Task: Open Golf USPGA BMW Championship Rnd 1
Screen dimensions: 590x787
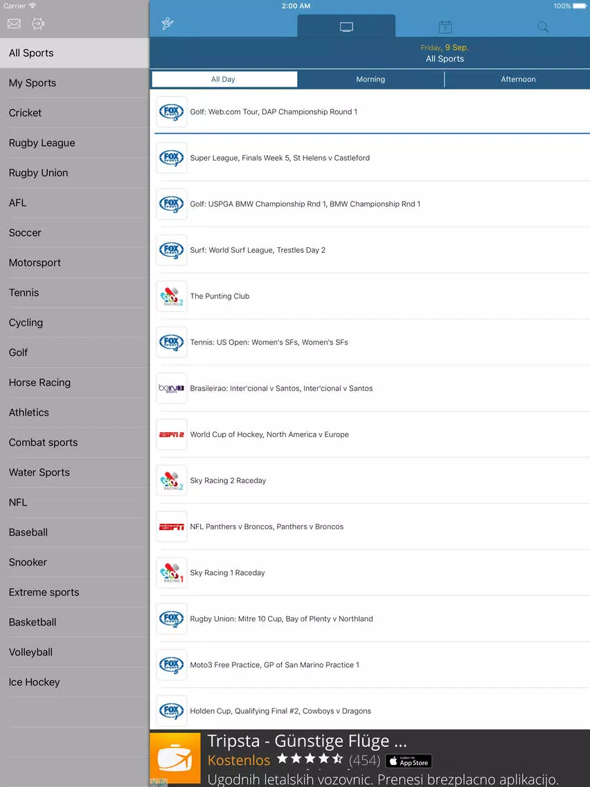Action: tap(370, 204)
